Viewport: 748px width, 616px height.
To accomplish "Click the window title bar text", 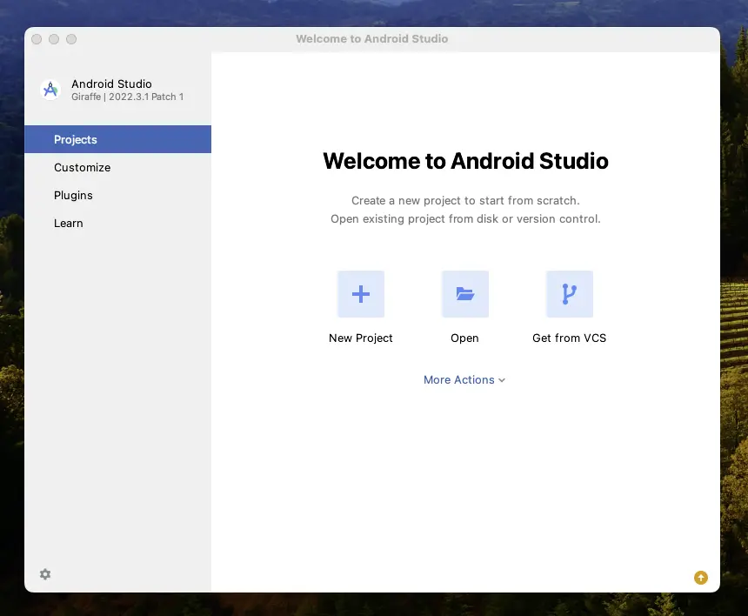I will (x=371, y=38).
